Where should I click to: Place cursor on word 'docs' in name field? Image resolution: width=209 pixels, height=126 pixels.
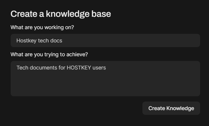pyautogui.click(x=56, y=41)
